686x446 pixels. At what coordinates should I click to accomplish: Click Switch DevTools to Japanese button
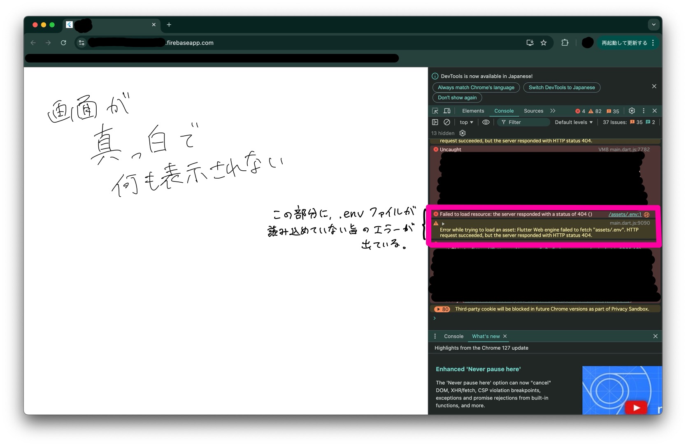pyautogui.click(x=561, y=88)
